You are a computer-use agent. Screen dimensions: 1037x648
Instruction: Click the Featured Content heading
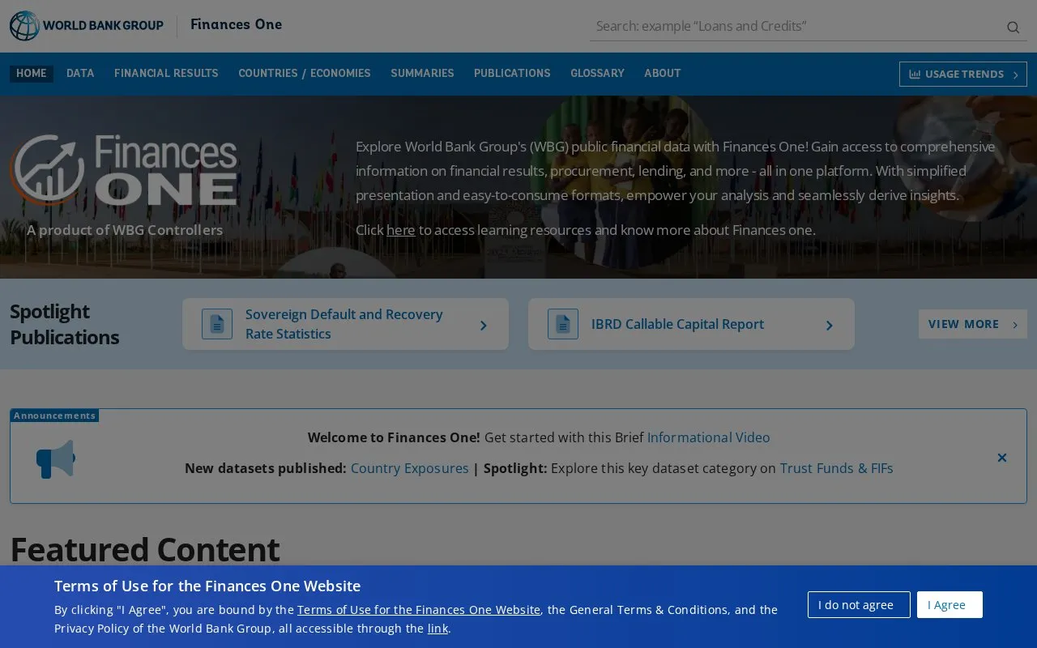[144, 549]
